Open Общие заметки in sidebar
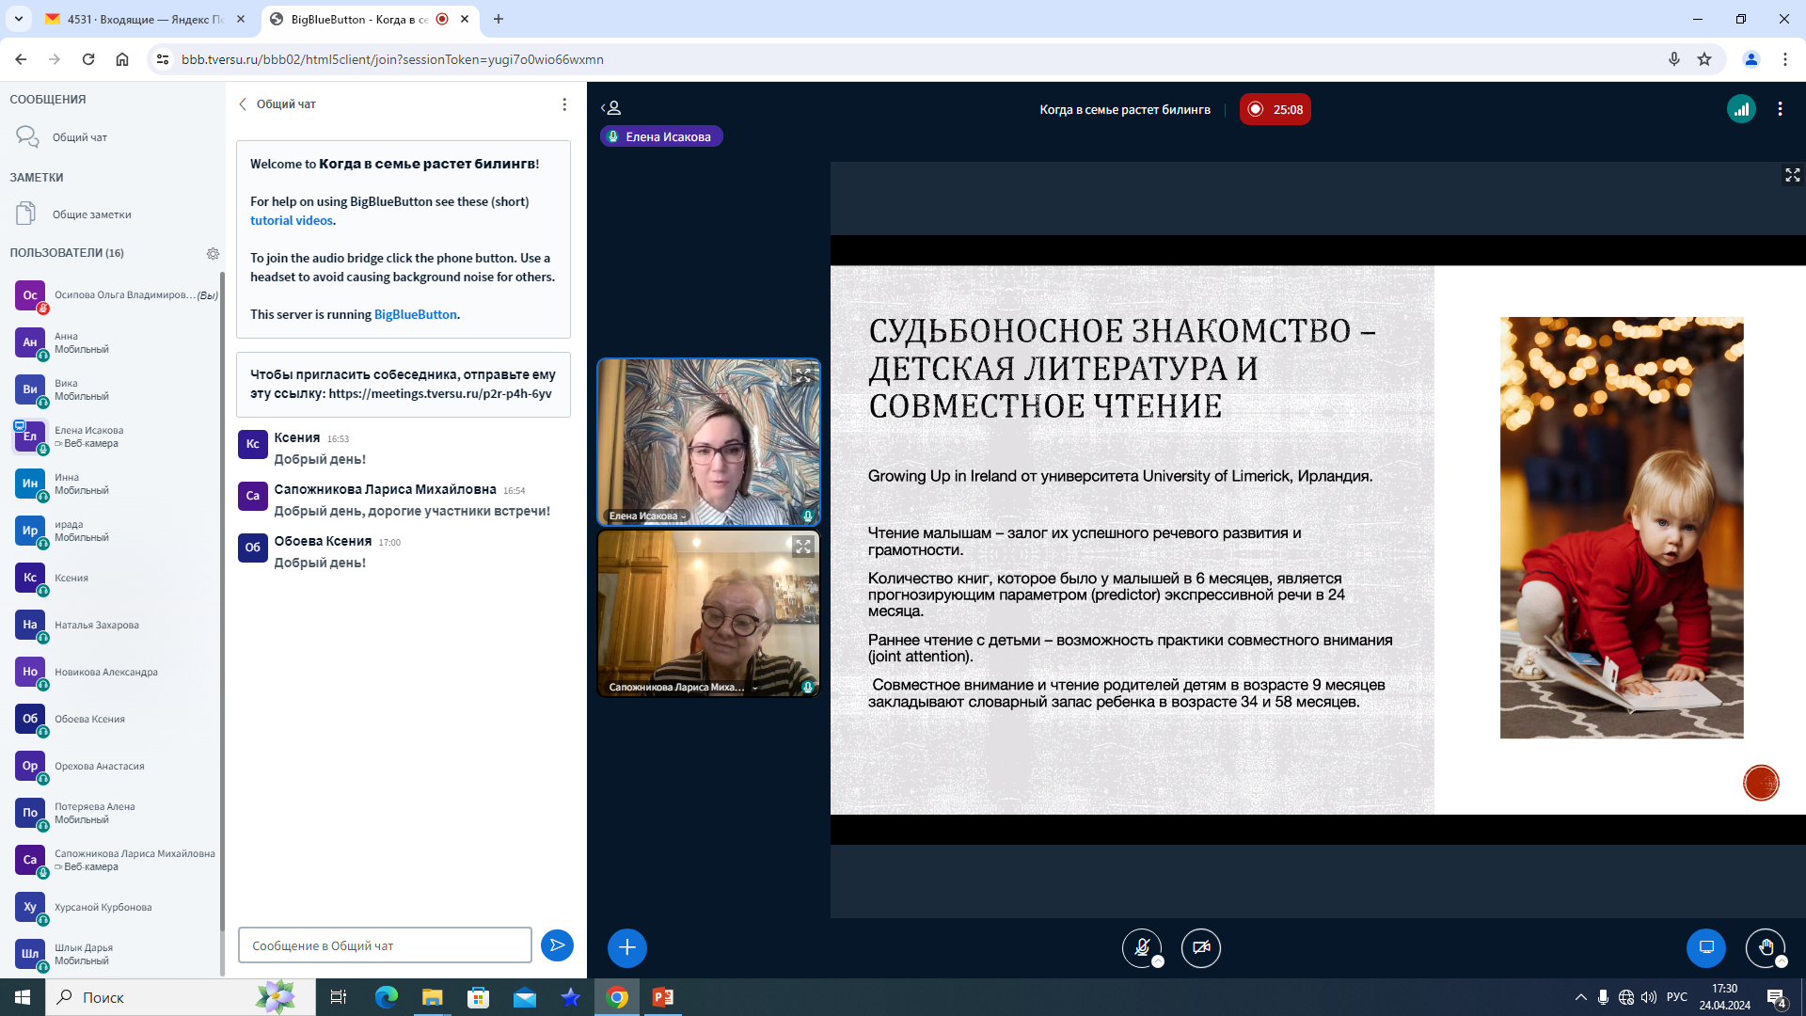Viewport: 1806px width, 1016px height. point(91,214)
